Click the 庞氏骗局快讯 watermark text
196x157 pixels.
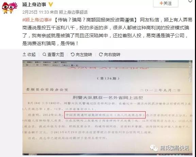coord(174,148)
